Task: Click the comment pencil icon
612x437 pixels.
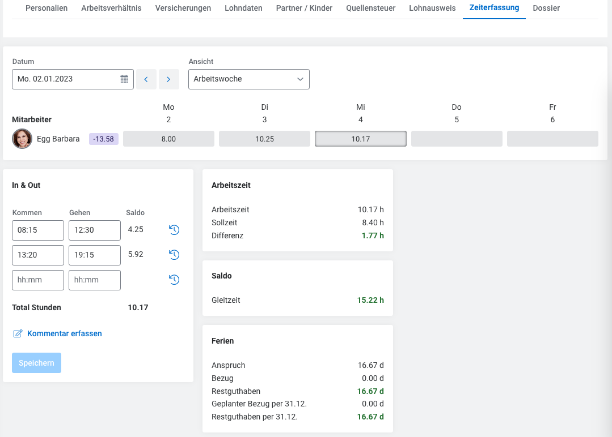Action: pos(18,334)
